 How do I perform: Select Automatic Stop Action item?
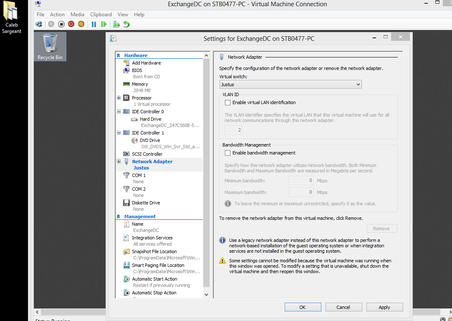[x=154, y=293]
